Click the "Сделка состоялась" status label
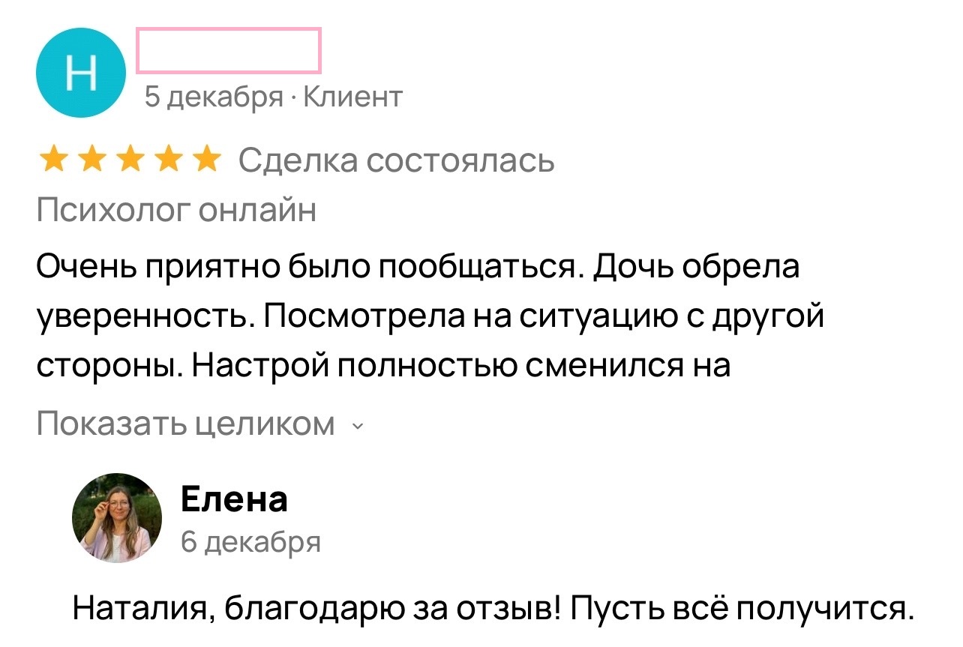This screenshot has width=963, height=647. [397, 160]
